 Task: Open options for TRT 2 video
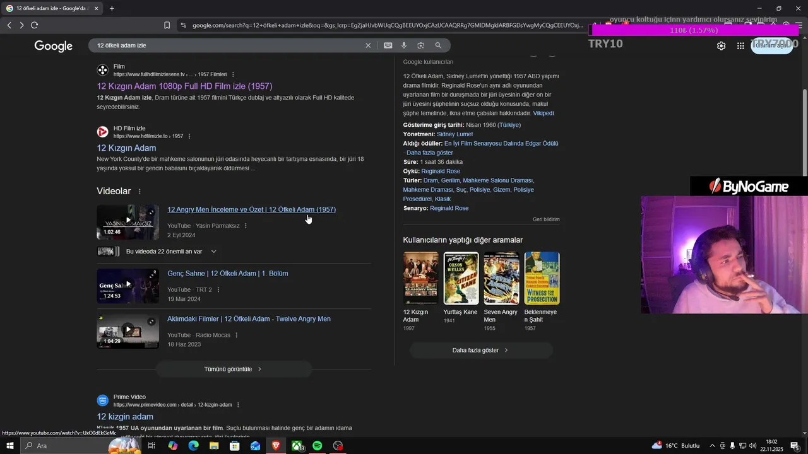click(218, 290)
